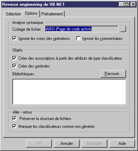Toggle Préserver la structure de fichiers
The width and height of the screenshot is (138, 151).
click(14, 119)
